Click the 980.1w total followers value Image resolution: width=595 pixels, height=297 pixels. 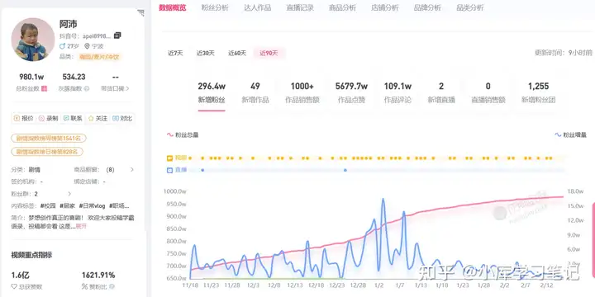(31, 77)
